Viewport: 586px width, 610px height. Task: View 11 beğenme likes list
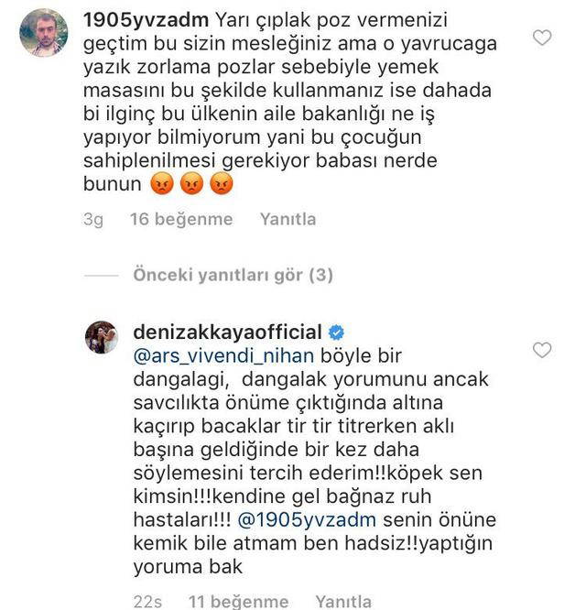click(238, 601)
